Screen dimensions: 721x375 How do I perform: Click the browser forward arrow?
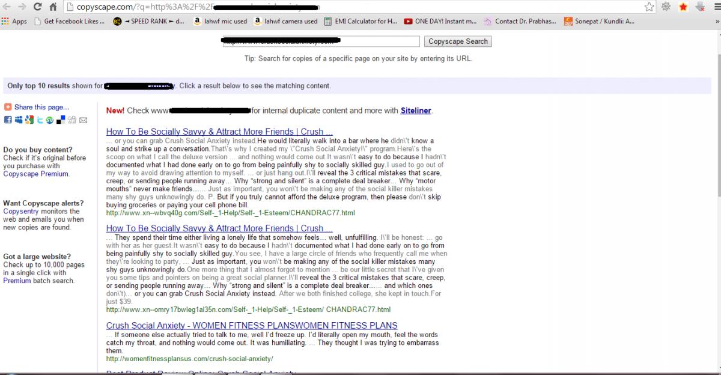click(22, 7)
